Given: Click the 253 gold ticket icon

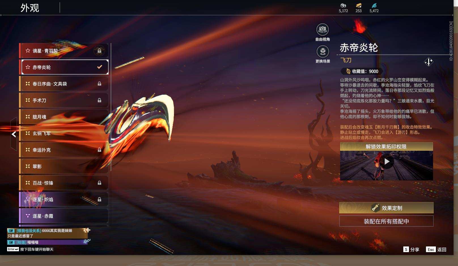Looking at the screenshot, I should click(359, 5).
